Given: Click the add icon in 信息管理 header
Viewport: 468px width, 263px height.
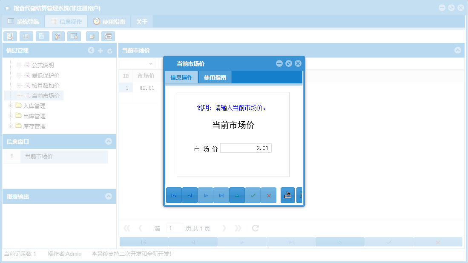Looking at the screenshot, I should tap(100, 50).
